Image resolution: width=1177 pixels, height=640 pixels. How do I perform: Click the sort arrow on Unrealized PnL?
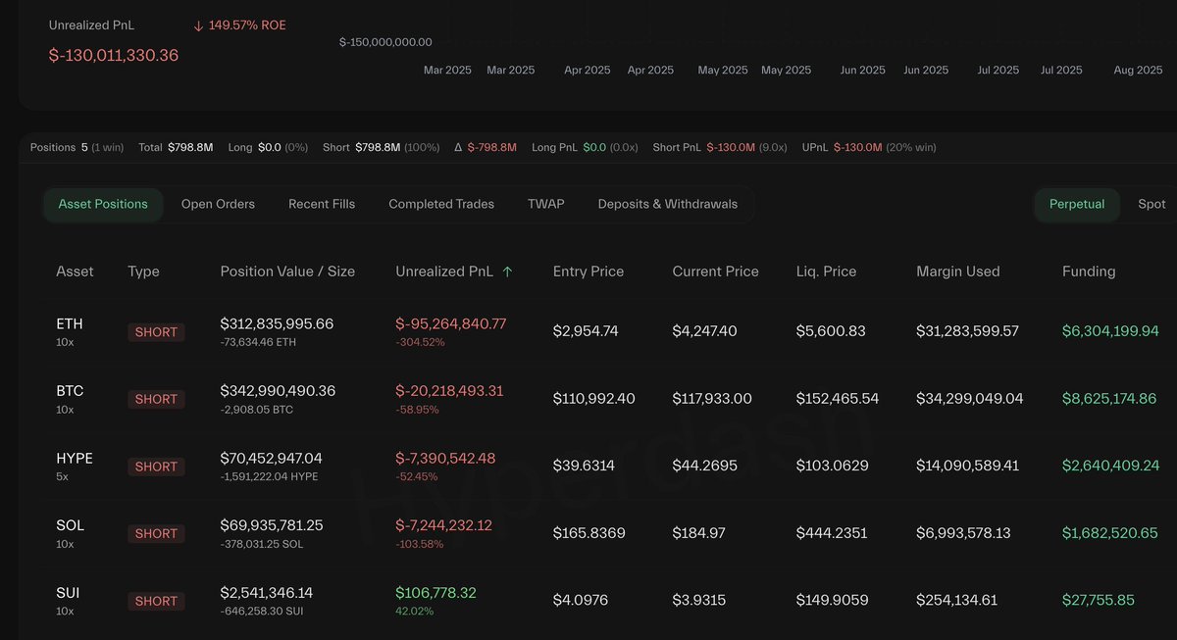(508, 271)
